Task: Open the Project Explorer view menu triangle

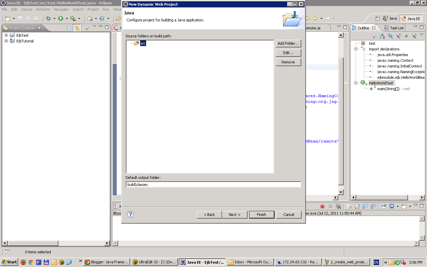Action: 94,27
